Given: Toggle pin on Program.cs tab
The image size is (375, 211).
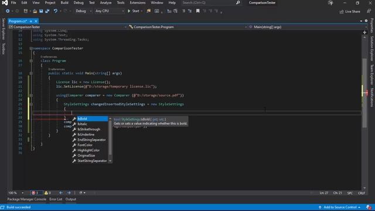Looking at the screenshot, I should (31, 21).
